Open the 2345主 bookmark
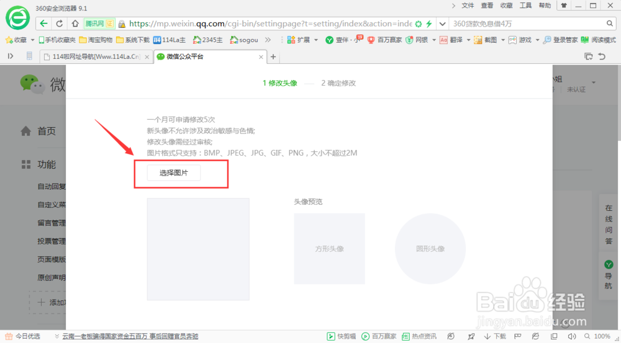The image size is (621, 343). (207, 40)
